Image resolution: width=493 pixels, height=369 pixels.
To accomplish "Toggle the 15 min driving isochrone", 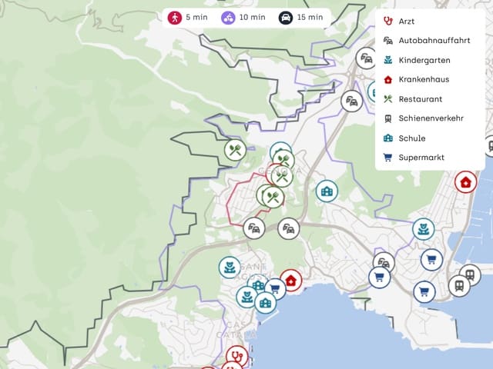I will coord(301,17).
